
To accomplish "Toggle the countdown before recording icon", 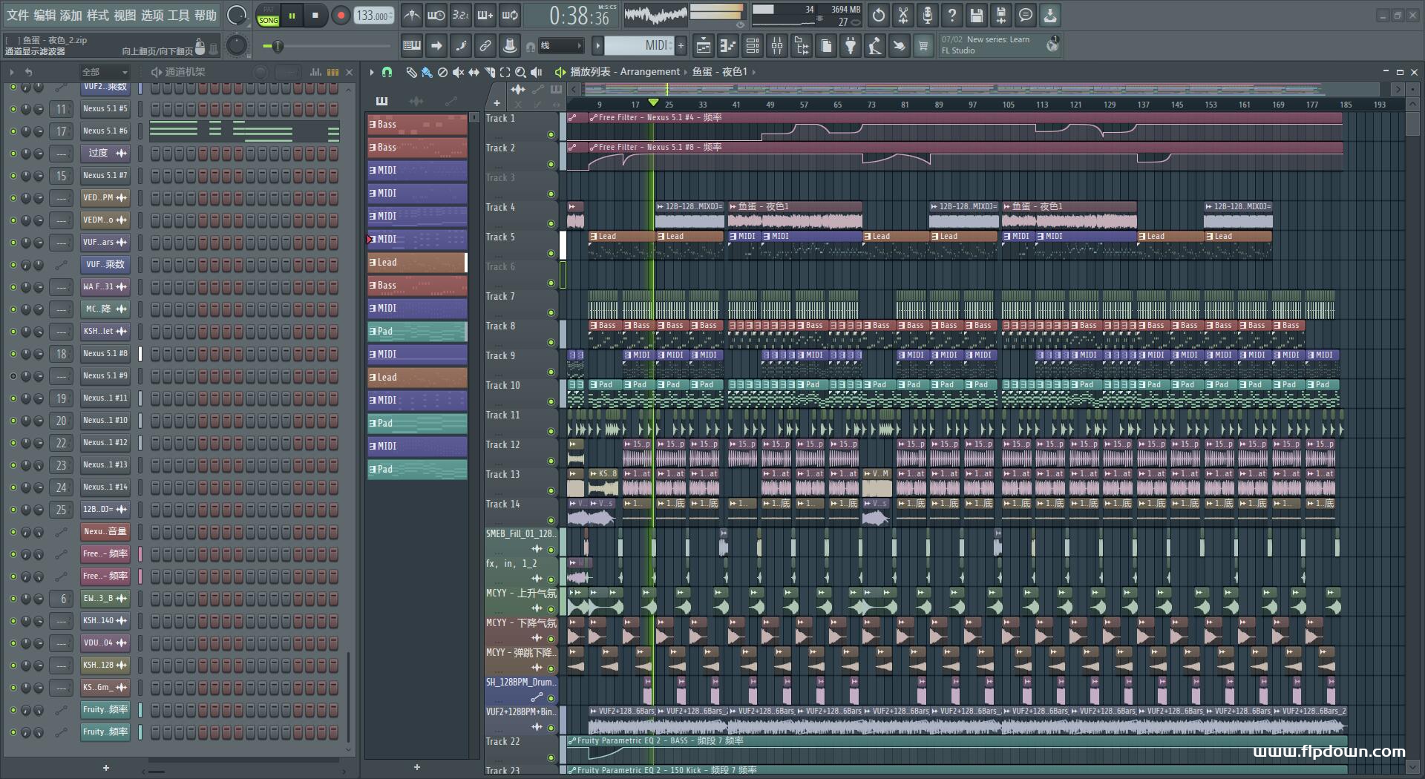I will point(461,15).
